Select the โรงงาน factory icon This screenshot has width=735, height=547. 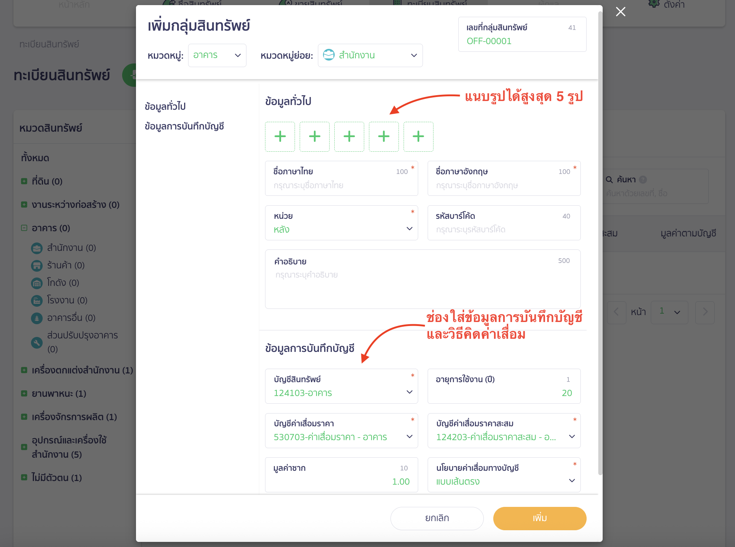tap(37, 300)
